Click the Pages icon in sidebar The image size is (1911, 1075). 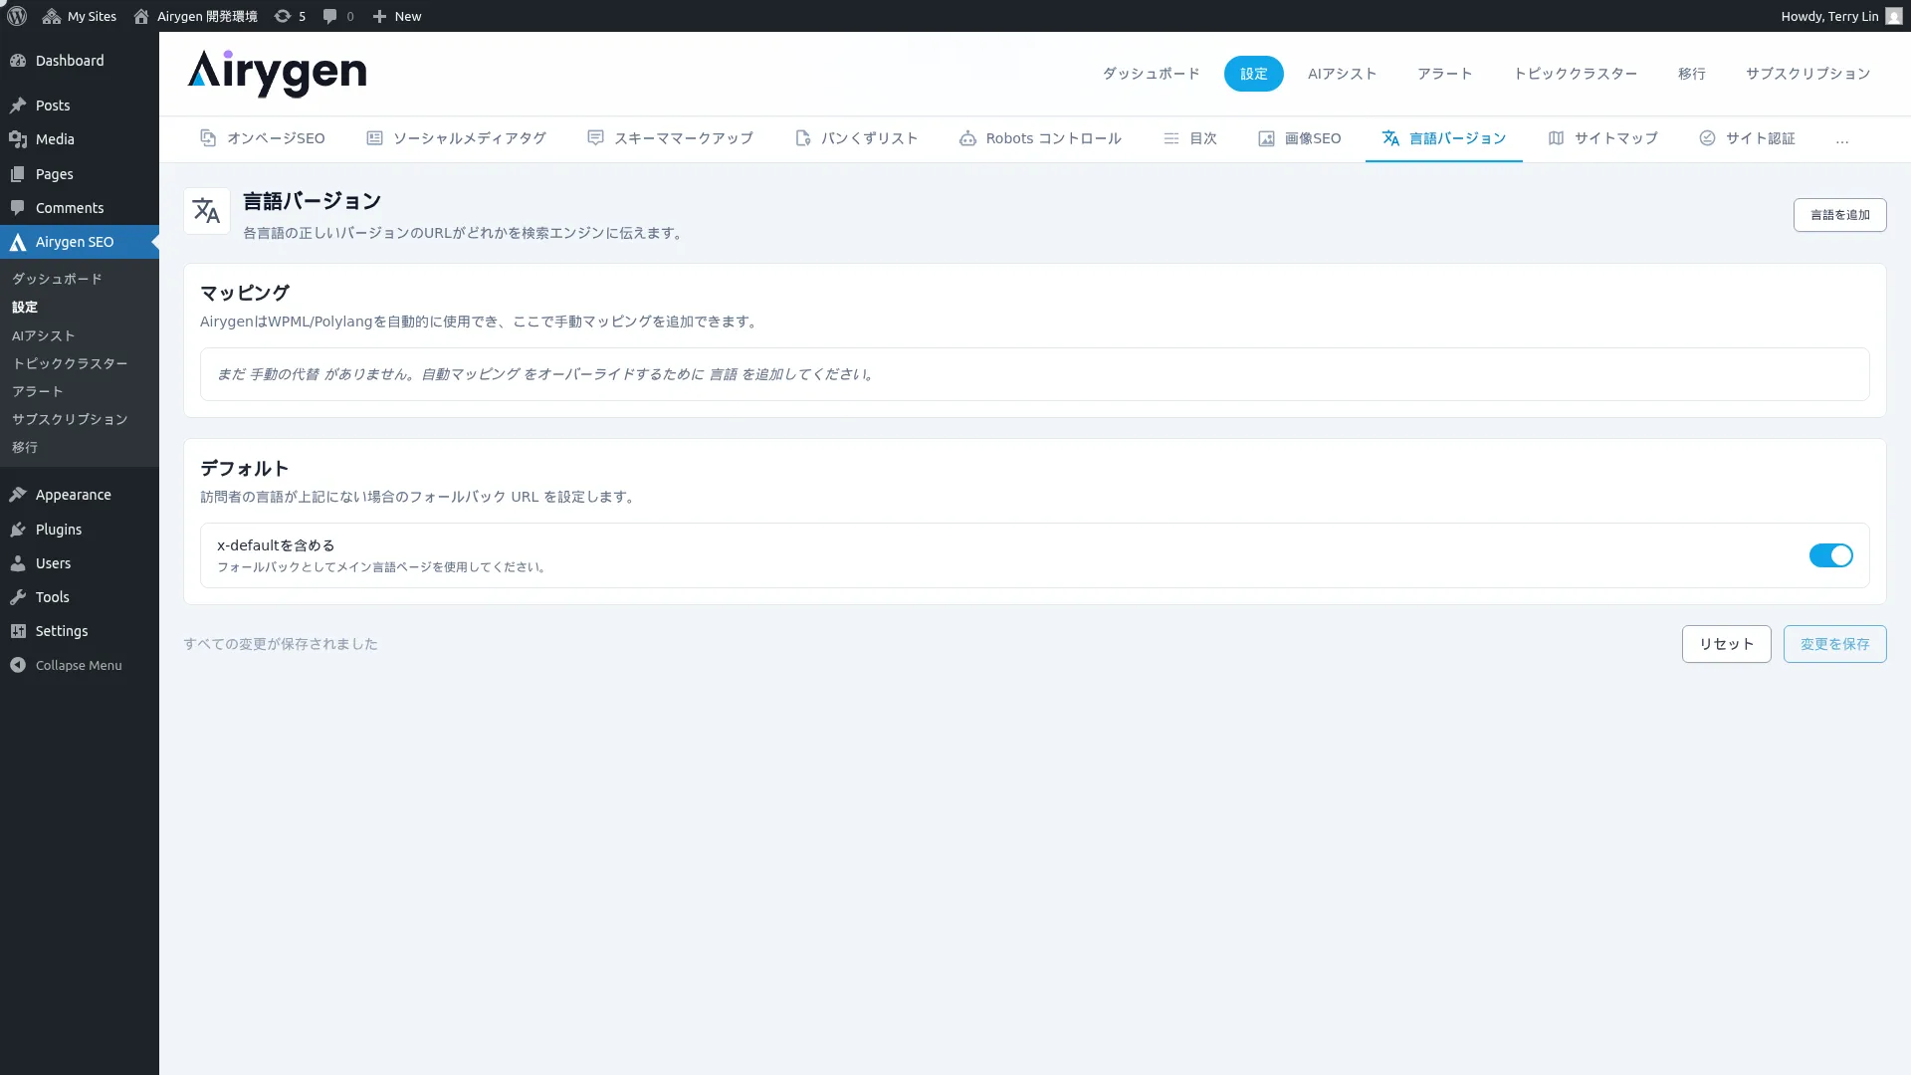click(x=18, y=174)
